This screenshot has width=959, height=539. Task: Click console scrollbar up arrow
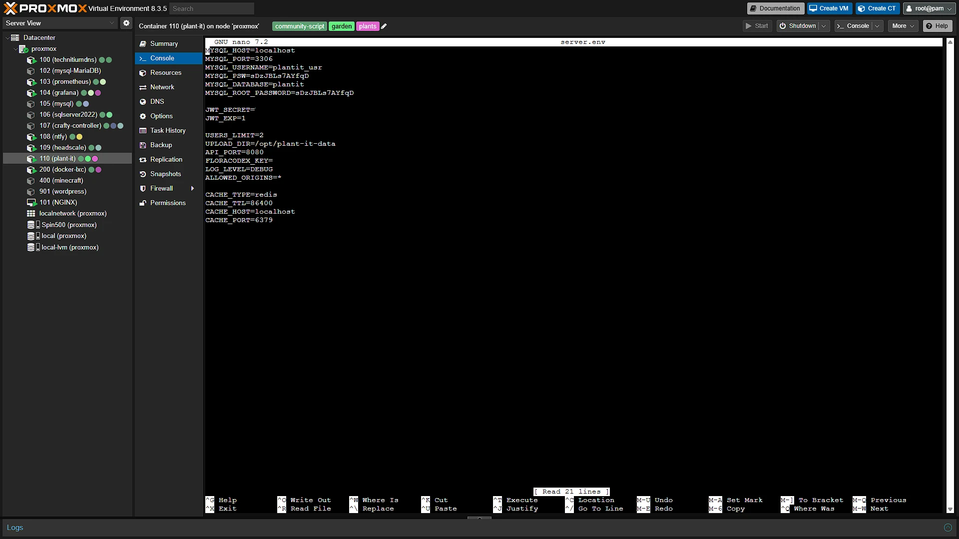[x=950, y=42]
